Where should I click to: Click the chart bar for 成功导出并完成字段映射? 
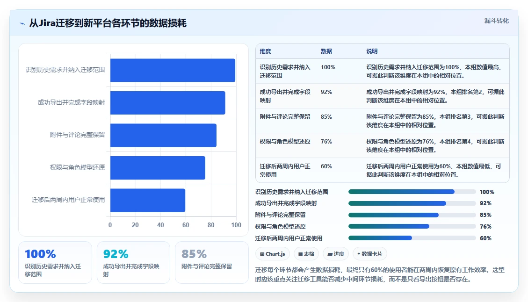click(168, 103)
